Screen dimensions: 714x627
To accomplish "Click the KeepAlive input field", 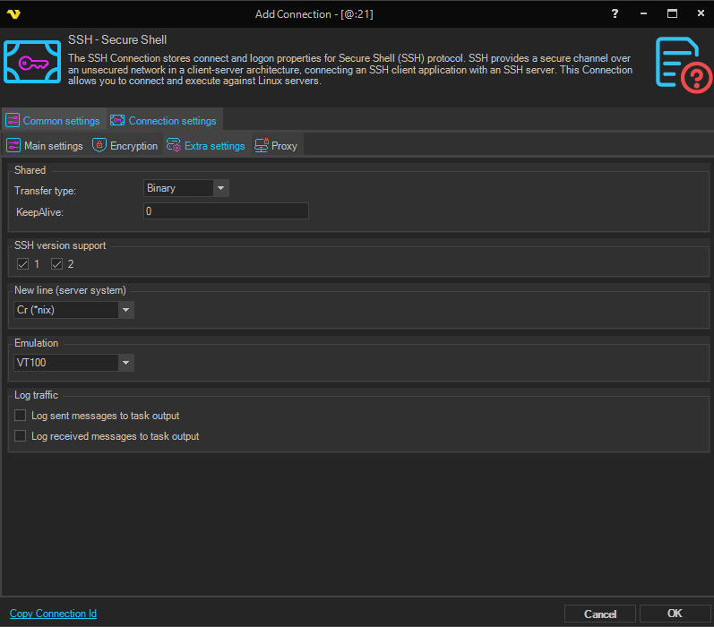I will tap(226, 211).
